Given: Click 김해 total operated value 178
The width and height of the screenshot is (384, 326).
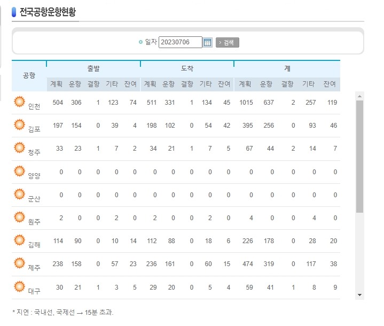Looking at the screenshot, I should click(269, 241).
